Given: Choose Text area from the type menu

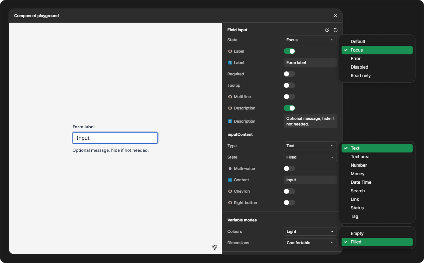Looking at the screenshot, I should pos(377,157).
